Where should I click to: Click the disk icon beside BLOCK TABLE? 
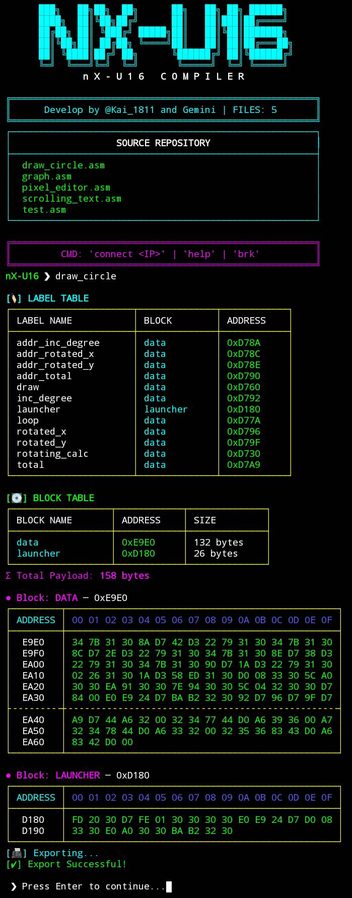coord(17,498)
